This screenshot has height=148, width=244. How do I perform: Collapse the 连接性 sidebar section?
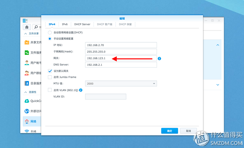(26, 92)
